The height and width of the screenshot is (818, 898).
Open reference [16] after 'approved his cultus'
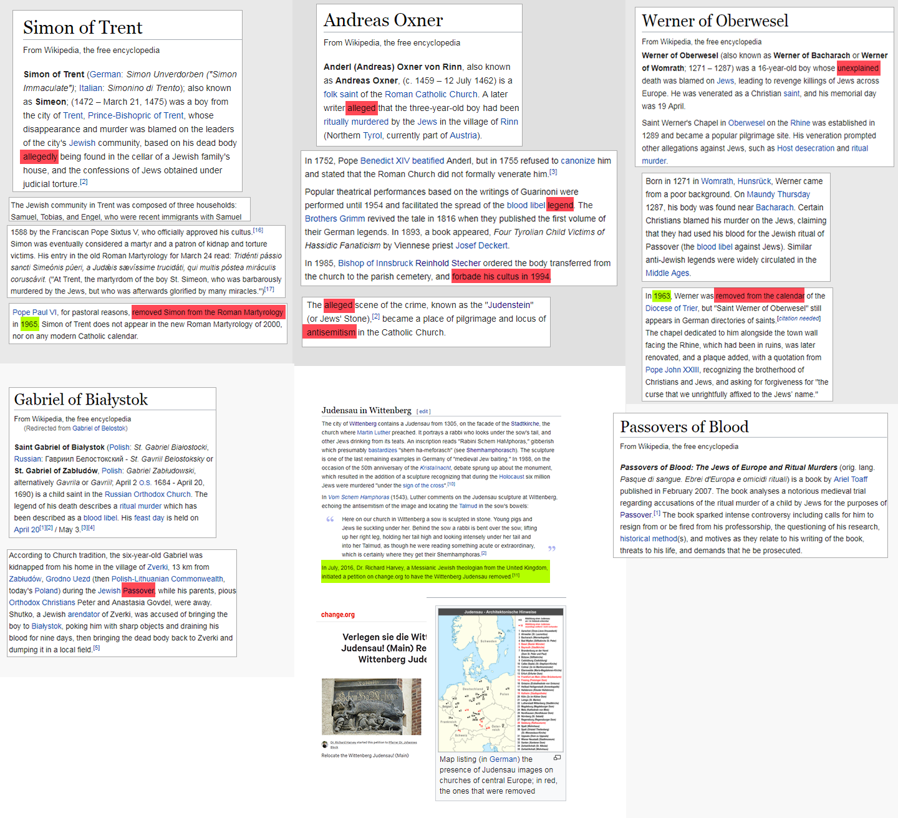(258, 230)
